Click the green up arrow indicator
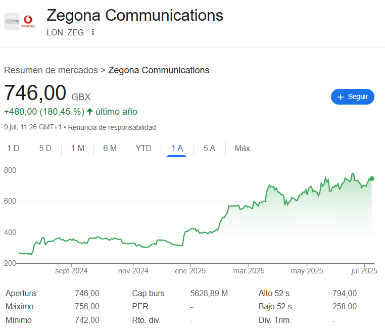The width and height of the screenshot is (385, 332). coord(90,112)
